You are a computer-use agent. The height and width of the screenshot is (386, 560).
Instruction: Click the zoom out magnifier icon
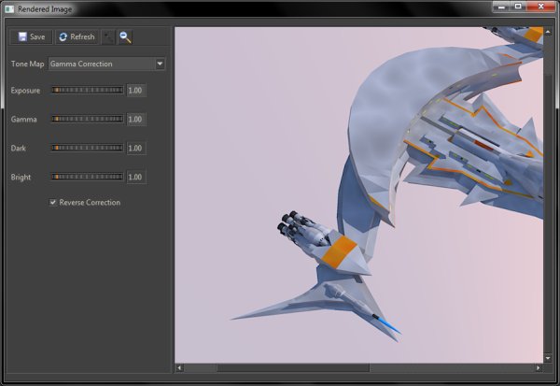point(124,37)
